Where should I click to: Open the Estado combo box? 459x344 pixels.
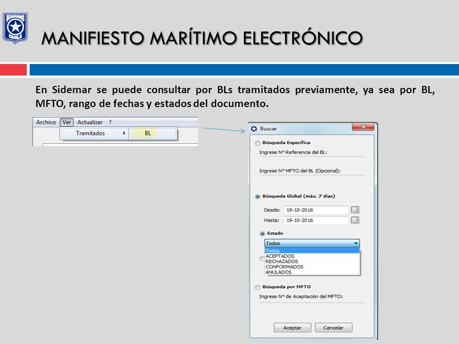(312, 243)
